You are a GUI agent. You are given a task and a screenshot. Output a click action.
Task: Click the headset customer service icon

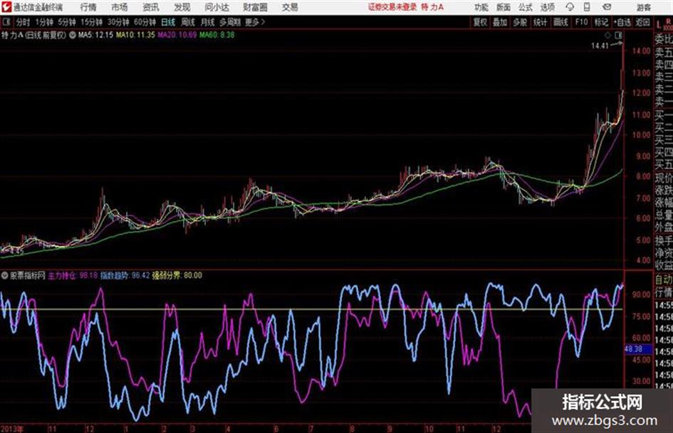click(x=570, y=7)
